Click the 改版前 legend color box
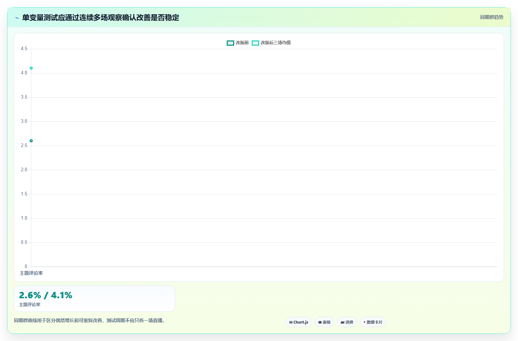This screenshot has height=341, width=518. [x=230, y=43]
